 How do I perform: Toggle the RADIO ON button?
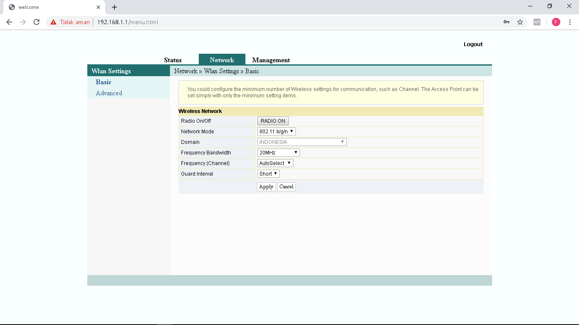[x=273, y=121]
